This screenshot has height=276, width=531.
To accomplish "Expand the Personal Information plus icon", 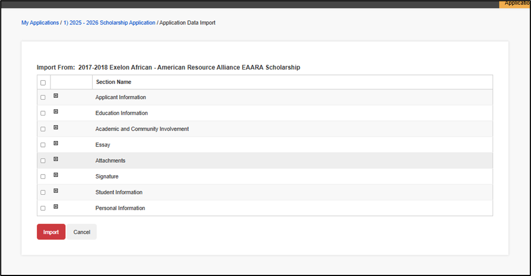I will [56, 207].
